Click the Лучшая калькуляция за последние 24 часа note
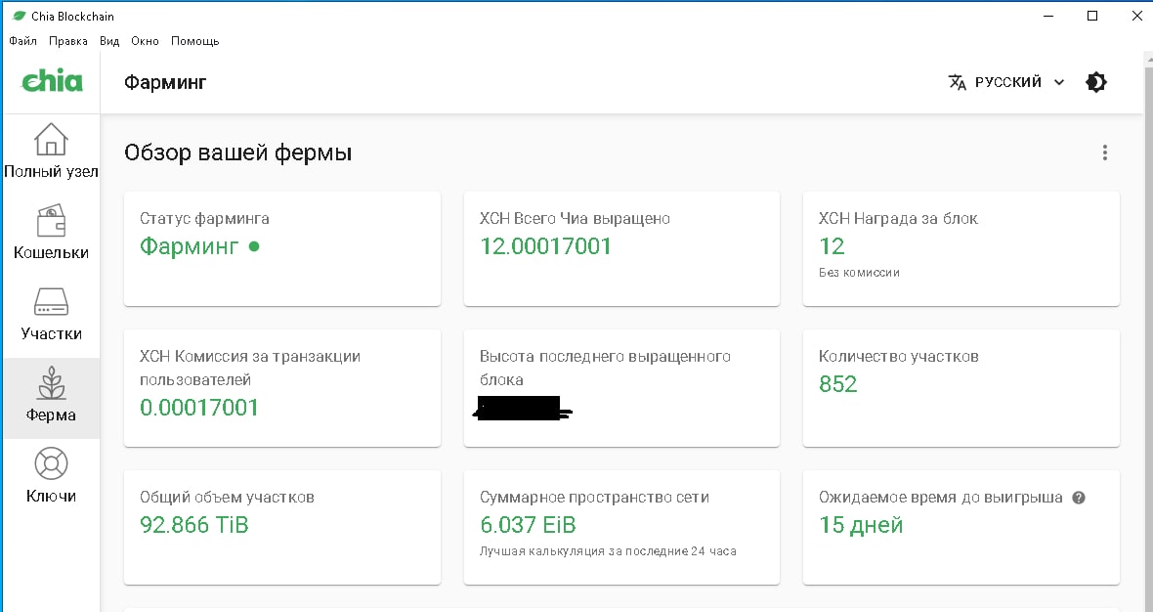The height and width of the screenshot is (612, 1153). pyautogui.click(x=608, y=551)
